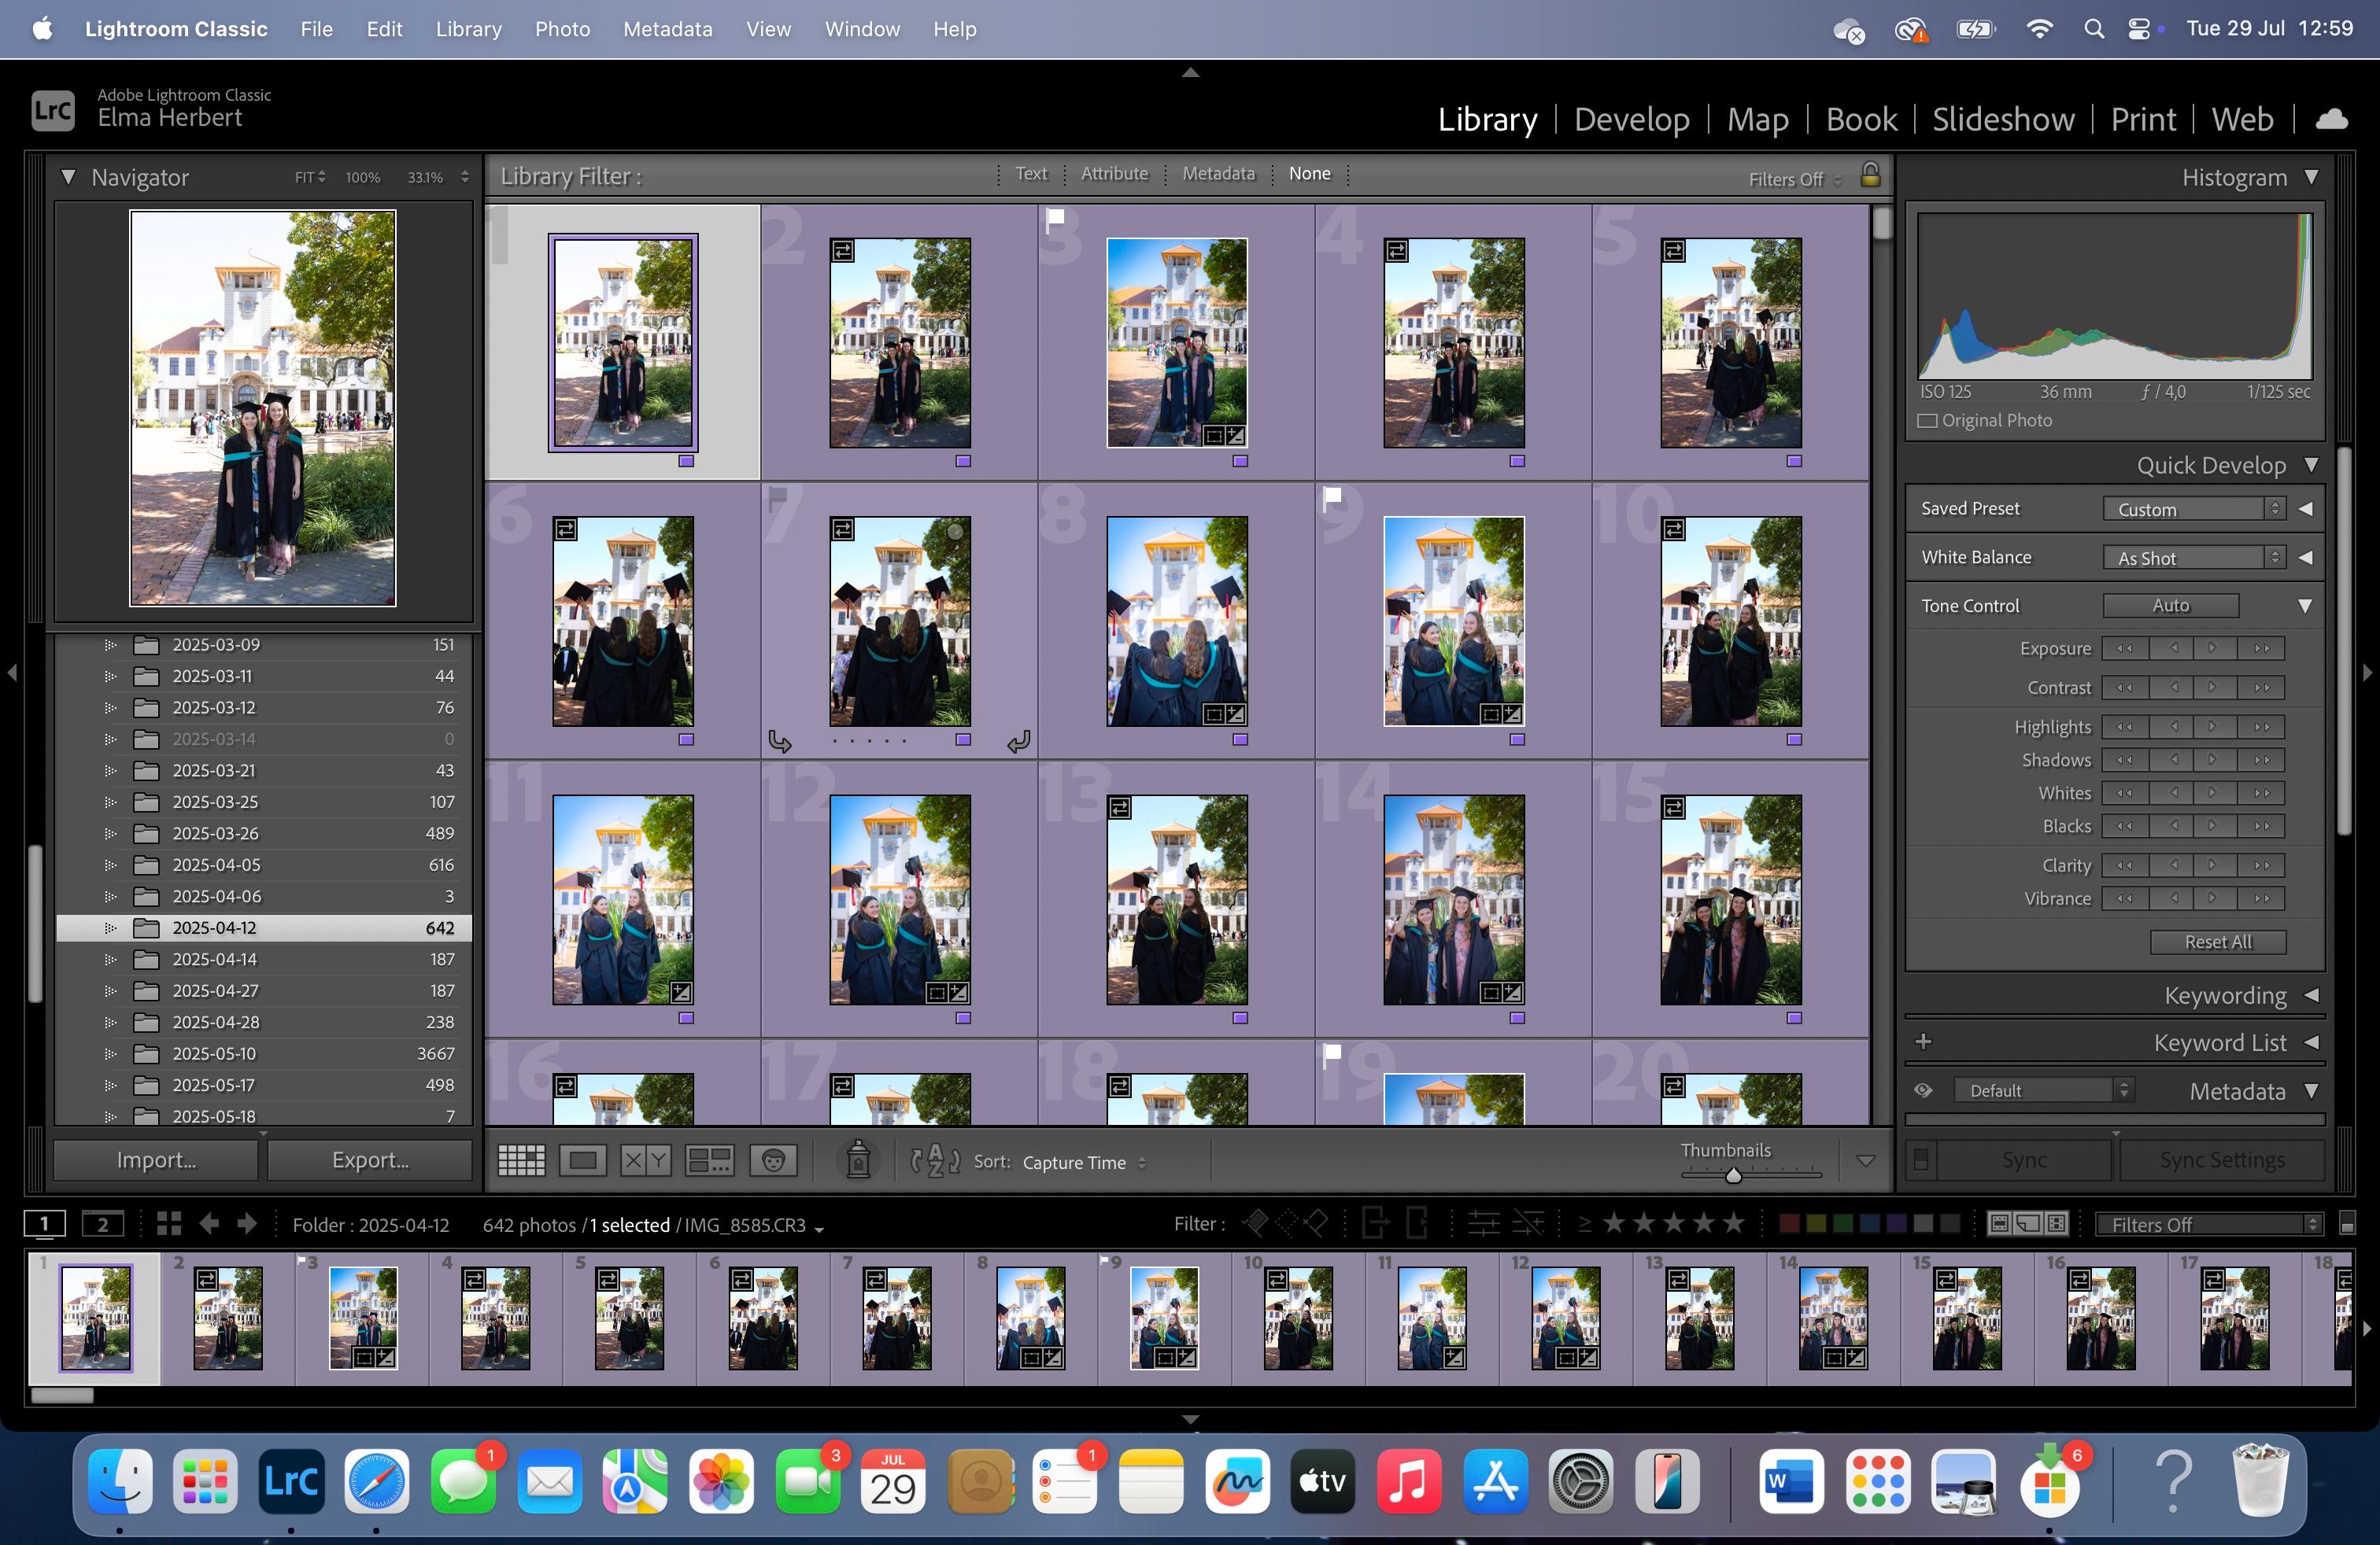Open filmstrip Filters Off dropdown

(2209, 1224)
